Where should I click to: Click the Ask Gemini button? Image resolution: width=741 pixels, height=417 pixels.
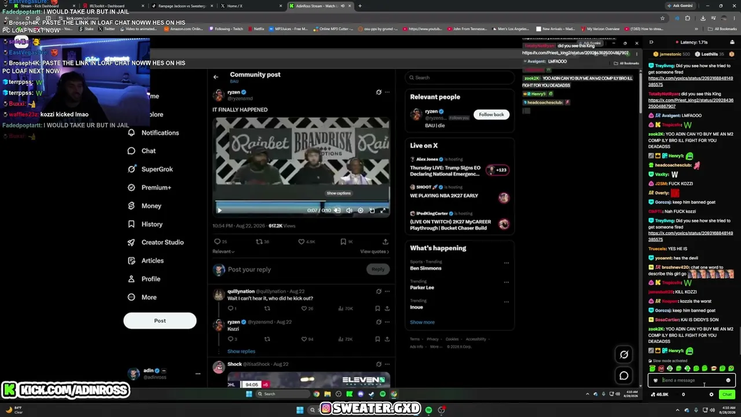click(681, 6)
